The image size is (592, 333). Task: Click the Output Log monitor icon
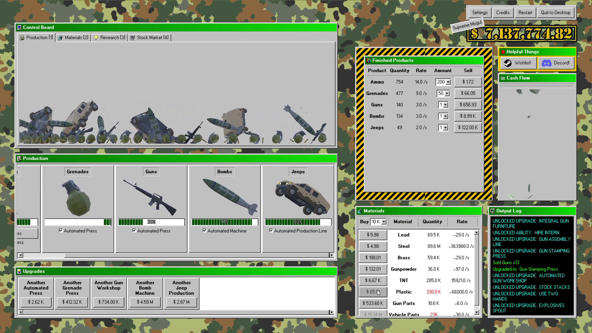(493, 211)
